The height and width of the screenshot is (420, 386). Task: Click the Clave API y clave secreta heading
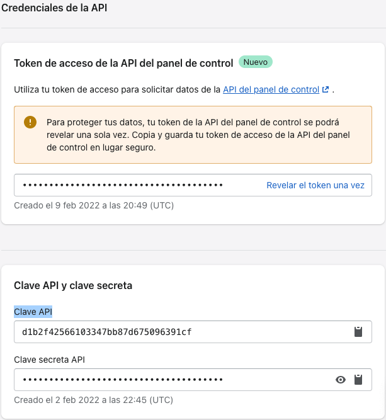(73, 285)
